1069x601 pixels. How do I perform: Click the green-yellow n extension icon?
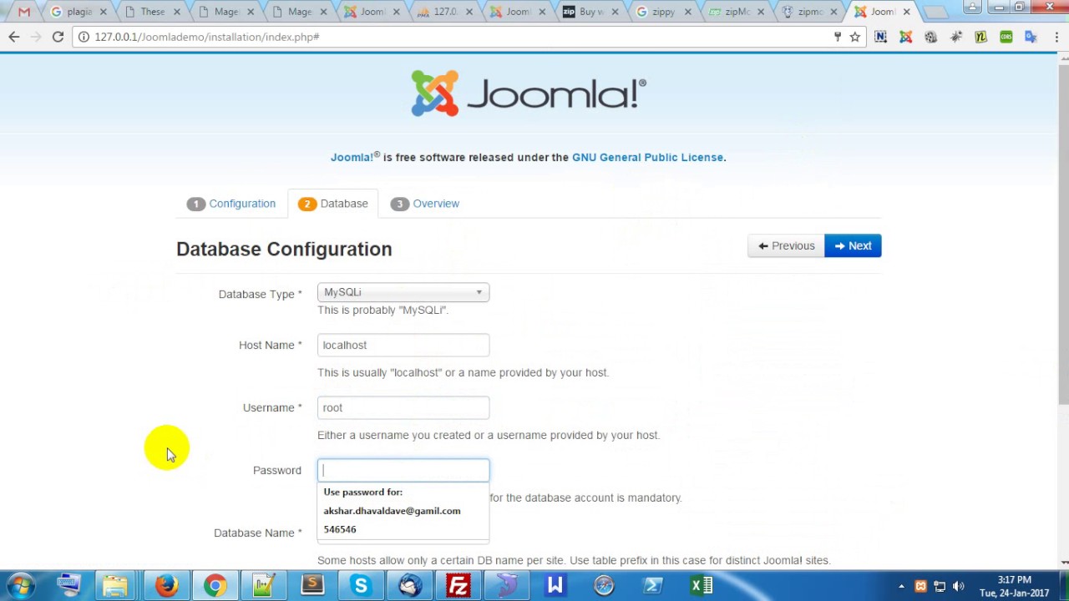coord(980,37)
